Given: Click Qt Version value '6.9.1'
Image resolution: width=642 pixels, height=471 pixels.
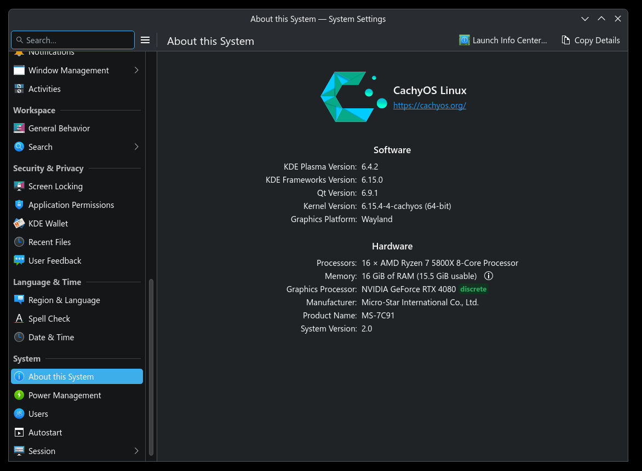Looking at the screenshot, I should click(370, 193).
